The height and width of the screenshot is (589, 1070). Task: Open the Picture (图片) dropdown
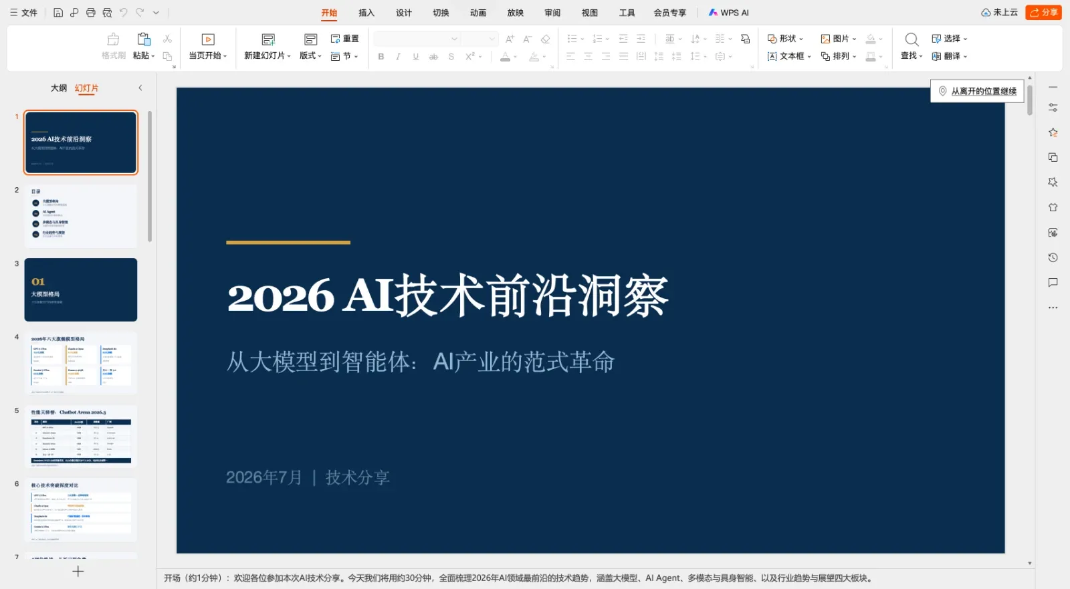pos(839,39)
